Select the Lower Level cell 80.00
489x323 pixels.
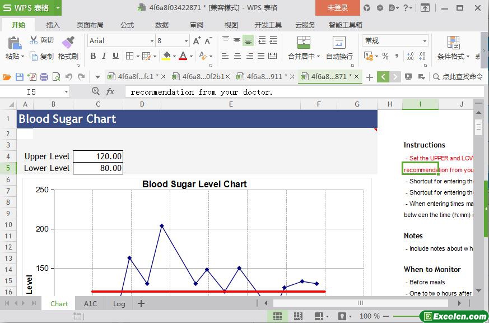click(98, 168)
